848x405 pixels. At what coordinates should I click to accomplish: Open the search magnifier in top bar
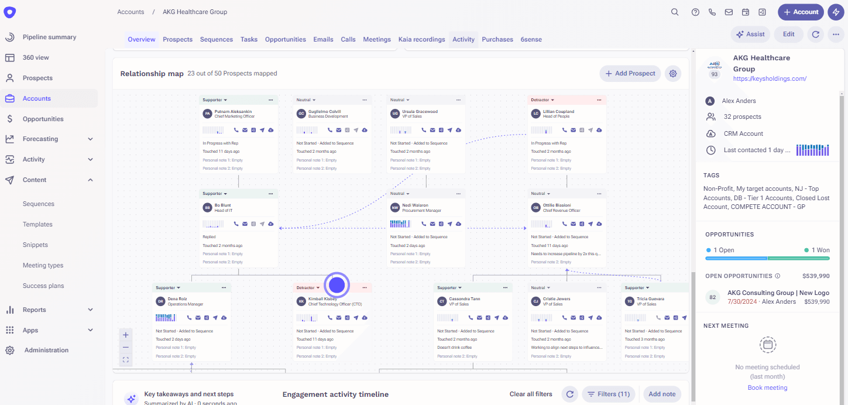point(675,12)
